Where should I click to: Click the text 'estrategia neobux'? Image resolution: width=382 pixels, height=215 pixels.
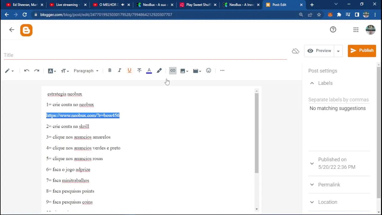(64, 94)
